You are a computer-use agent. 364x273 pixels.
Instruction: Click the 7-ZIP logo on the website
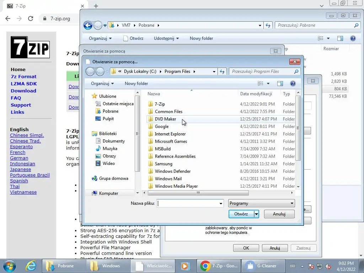(x=30, y=47)
